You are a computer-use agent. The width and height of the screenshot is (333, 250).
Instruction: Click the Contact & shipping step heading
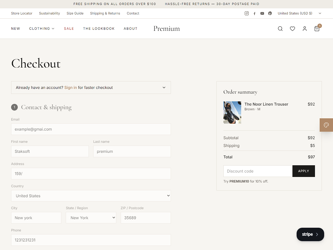[x=46, y=107]
